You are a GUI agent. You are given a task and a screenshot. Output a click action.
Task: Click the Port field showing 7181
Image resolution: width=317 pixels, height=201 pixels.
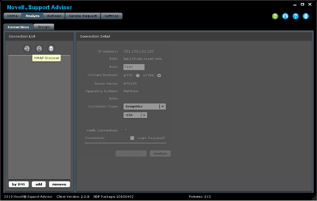134,67
